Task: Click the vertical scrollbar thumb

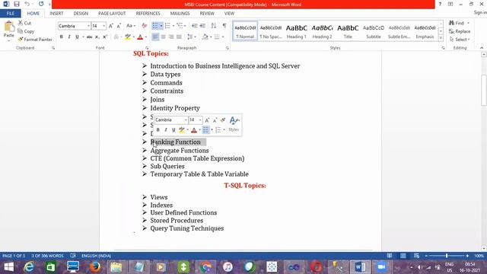Action: coord(484,90)
